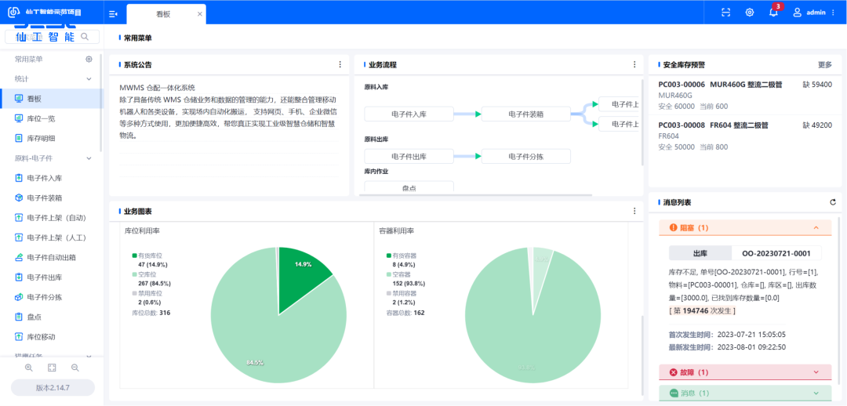
Task: Open the notification bell with 3 alerts
Action: pyautogui.click(x=773, y=13)
